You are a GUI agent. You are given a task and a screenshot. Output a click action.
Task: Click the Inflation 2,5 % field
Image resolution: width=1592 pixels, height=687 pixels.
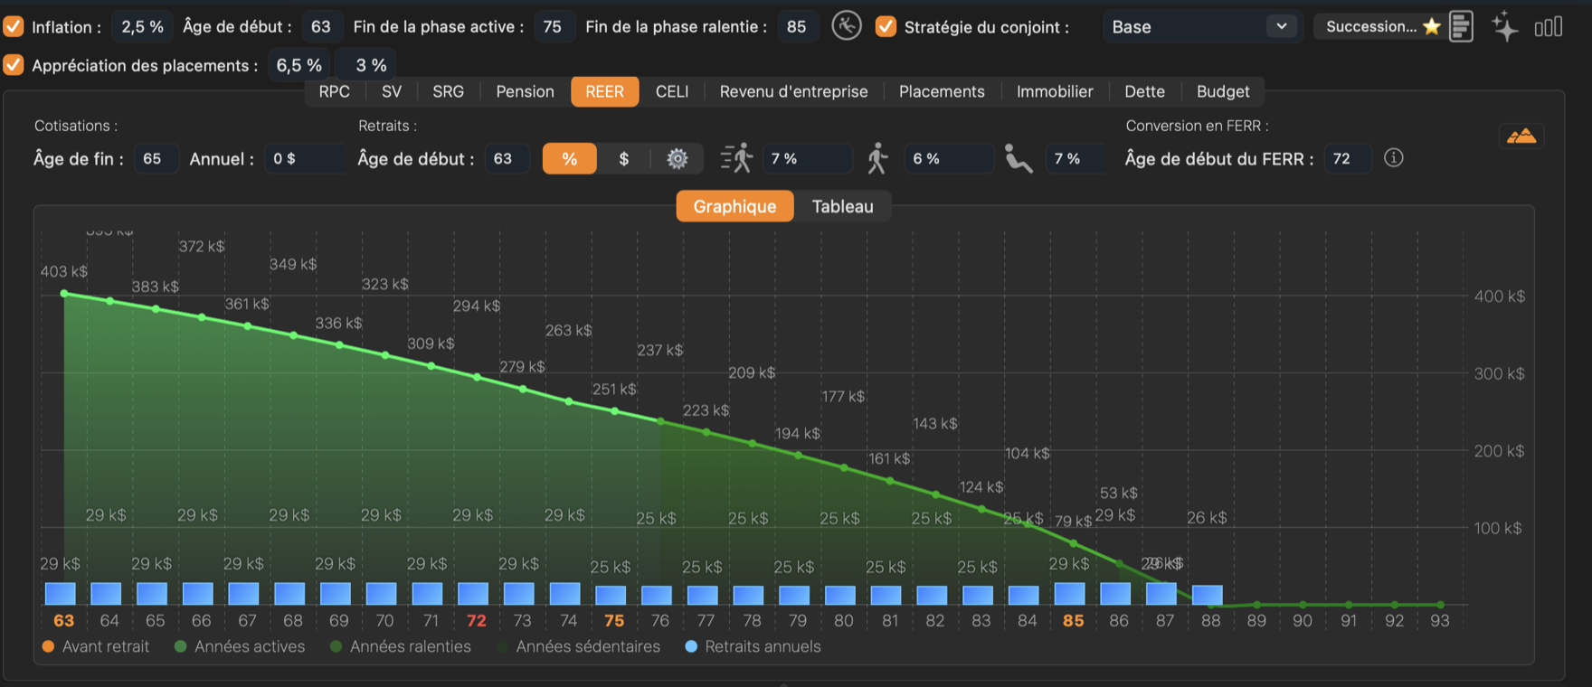[x=142, y=26]
